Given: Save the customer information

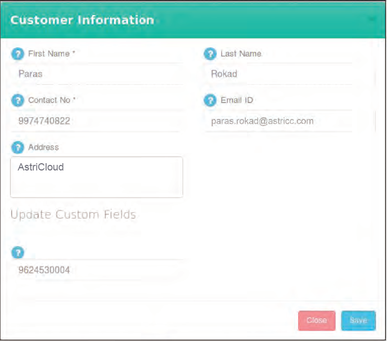Looking at the screenshot, I should (358, 320).
